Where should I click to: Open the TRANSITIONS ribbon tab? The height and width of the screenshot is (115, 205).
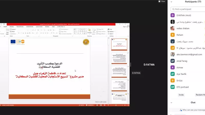click(x=20, y=27)
